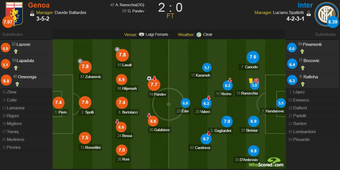Click Genoa's 7.07 team rating badge
Viewport: 340px width, 170px height.
[x=8, y=22]
